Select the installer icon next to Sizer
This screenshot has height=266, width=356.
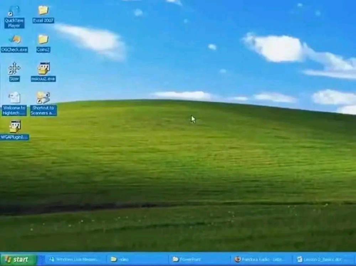(x=43, y=68)
